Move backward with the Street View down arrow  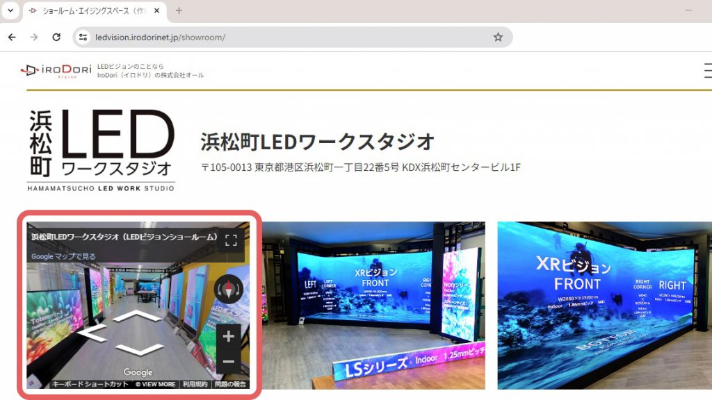coord(138,349)
